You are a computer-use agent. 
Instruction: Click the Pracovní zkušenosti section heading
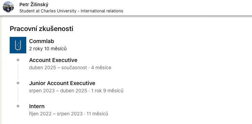(x=41, y=29)
